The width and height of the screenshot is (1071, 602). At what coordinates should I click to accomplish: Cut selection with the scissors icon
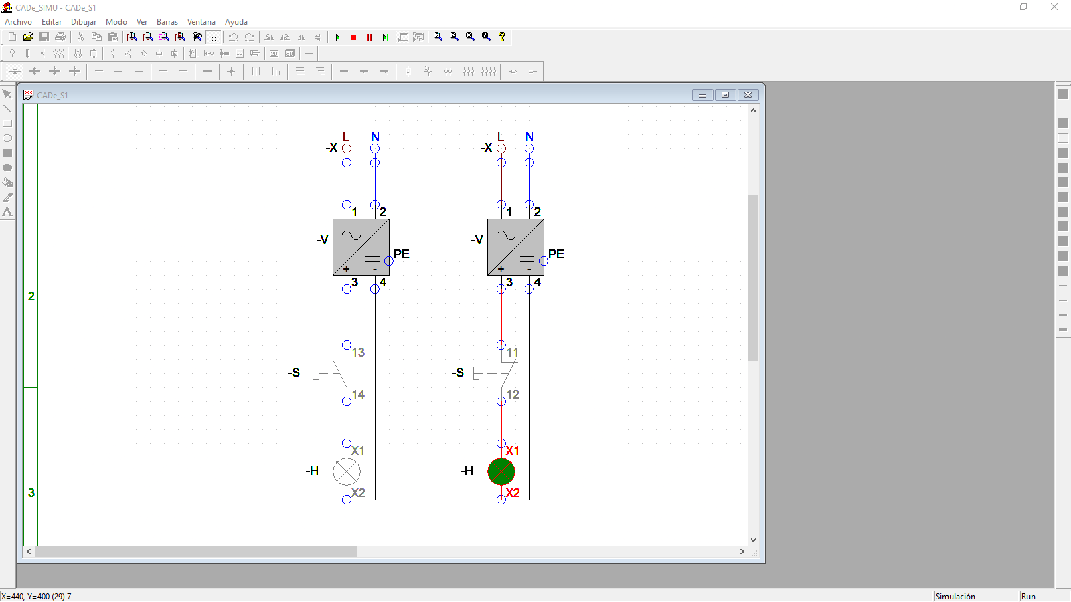(x=80, y=37)
